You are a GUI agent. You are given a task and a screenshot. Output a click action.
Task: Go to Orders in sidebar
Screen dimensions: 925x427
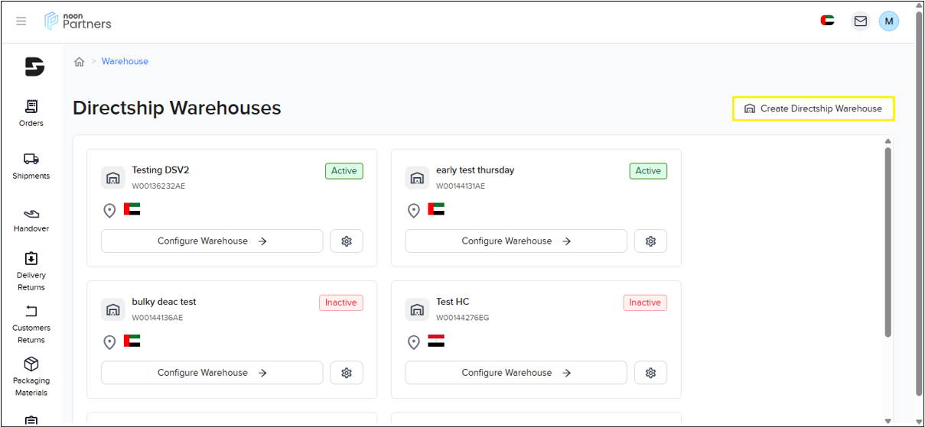pyautogui.click(x=31, y=113)
